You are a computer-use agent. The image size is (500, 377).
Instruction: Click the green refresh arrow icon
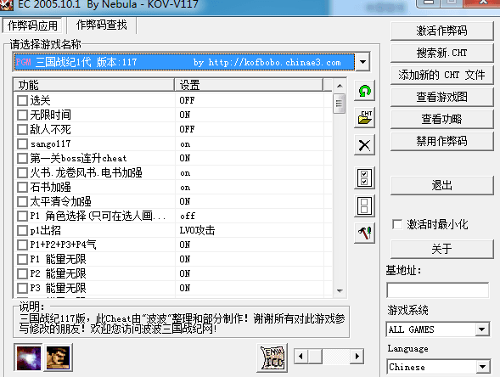(364, 91)
